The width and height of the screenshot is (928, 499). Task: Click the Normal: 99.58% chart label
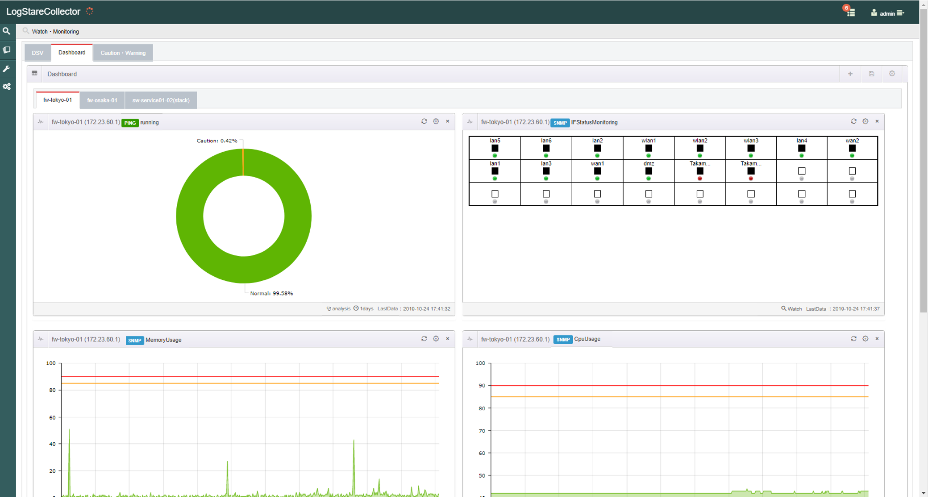[x=271, y=293]
